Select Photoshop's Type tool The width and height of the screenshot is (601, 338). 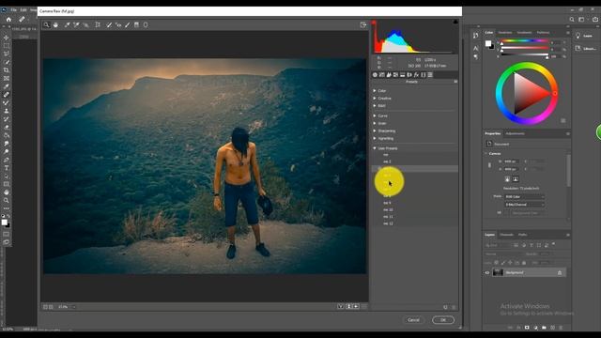pyautogui.click(x=7, y=168)
